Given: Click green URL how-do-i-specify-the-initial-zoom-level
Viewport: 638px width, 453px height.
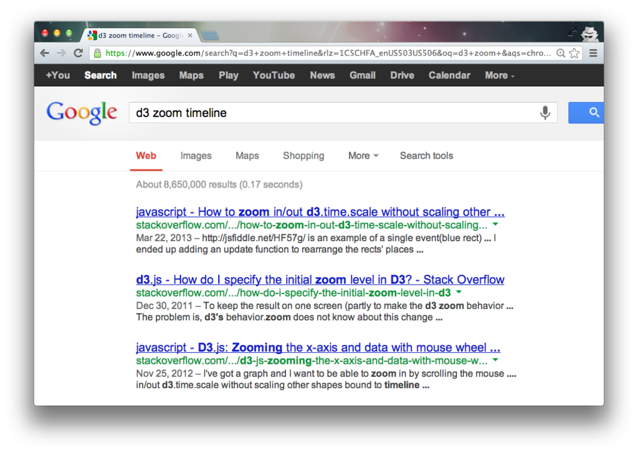Looking at the screenshot, I should pyautogui.click(x=293, y=293).
